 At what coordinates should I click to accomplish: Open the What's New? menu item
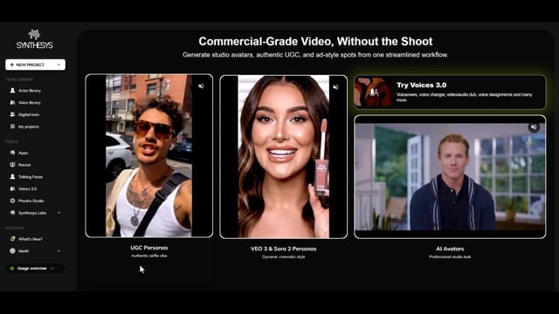26,239
